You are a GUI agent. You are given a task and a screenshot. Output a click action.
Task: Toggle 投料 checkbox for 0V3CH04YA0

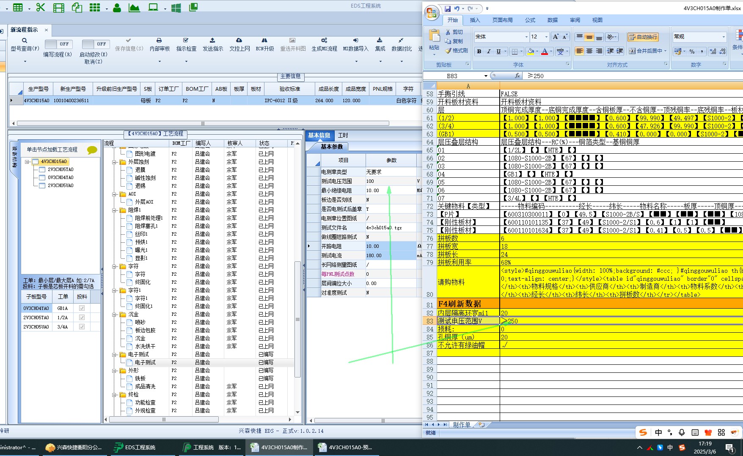(82, 308)
